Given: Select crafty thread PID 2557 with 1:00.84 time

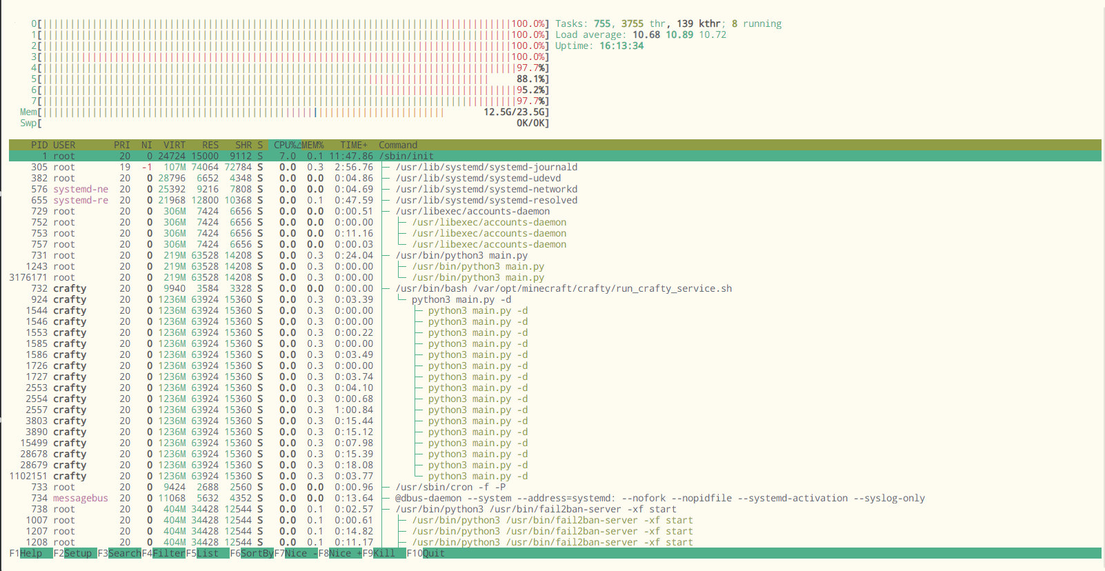Looking at the screenshot, I should tap(555, 410).
